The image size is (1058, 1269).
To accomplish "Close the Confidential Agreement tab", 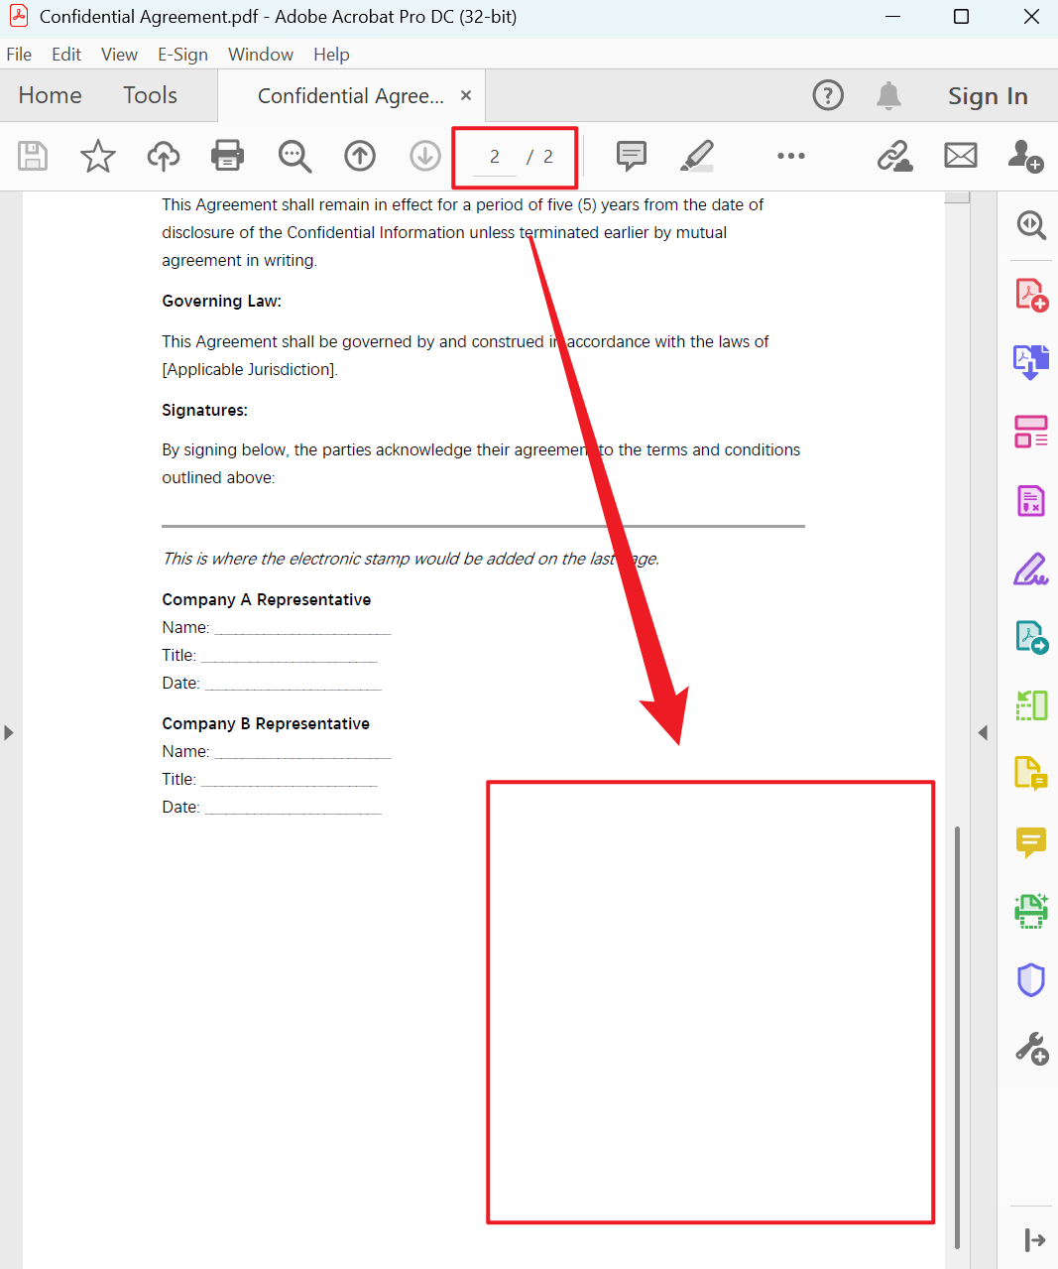I will [x=466, y=95].
